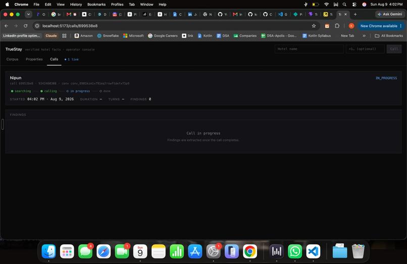Screen dimensions: 407x264
Task: Click the 'done' step indicator
Action: (x=105, y=91)
